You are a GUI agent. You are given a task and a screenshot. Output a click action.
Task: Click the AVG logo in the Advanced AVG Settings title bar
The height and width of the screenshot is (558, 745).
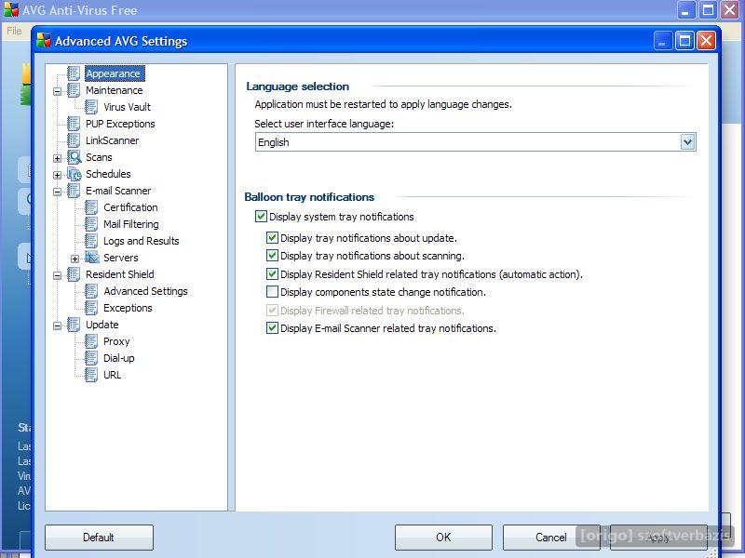[x=44, y=40]
